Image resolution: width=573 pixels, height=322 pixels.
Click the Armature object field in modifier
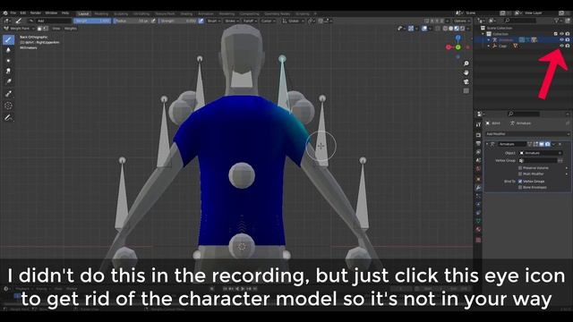point(541,153)
